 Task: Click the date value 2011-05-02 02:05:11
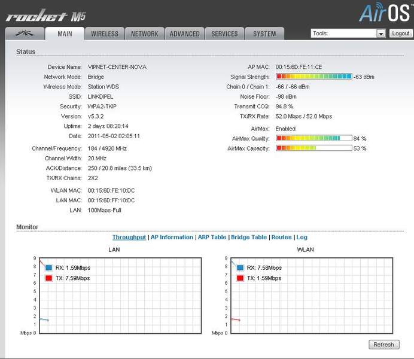[x=114, y=136]
